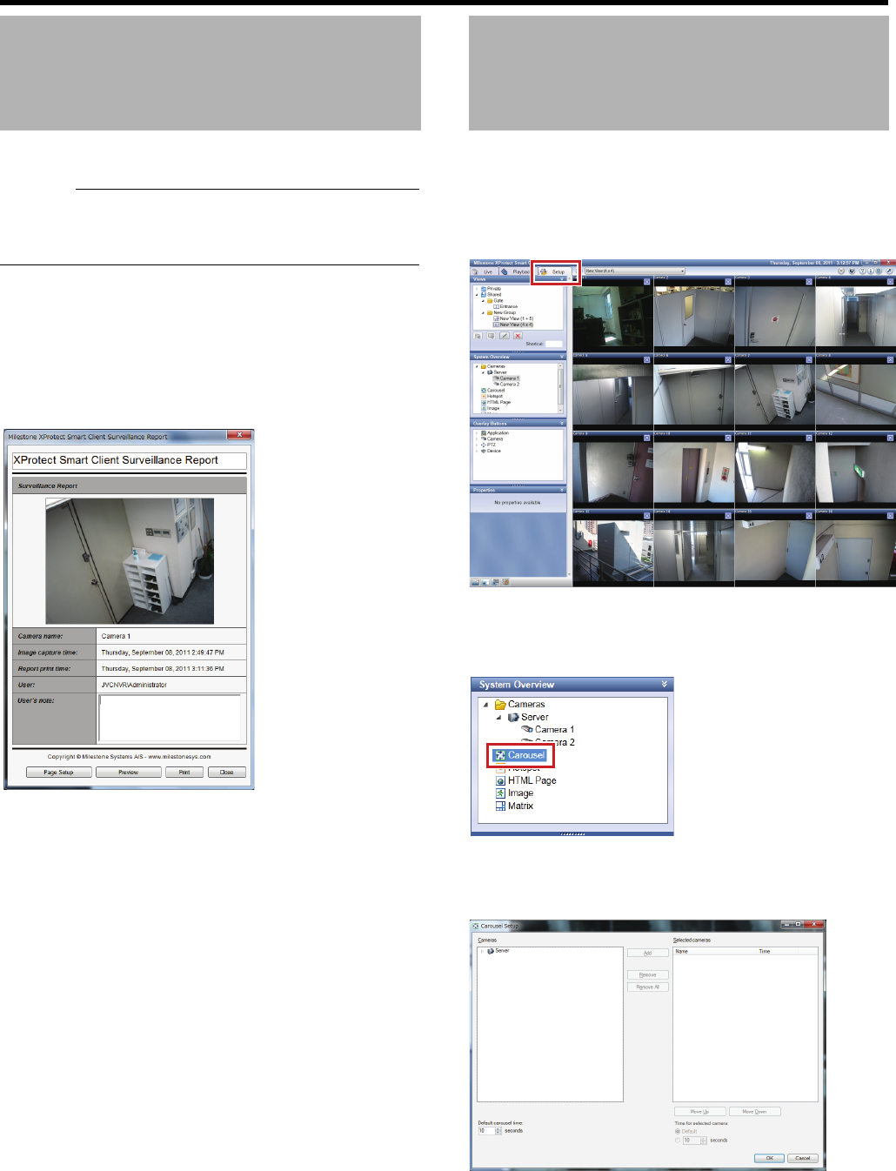The width and height of the screenshot is (896, 1171).
Task: Select Matrix in System Overview
Action: (514, 806)
